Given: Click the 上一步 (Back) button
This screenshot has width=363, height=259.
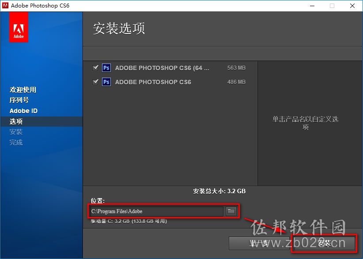Looking at the screenshot, I should pyautogui.click(x=259, y=243).
